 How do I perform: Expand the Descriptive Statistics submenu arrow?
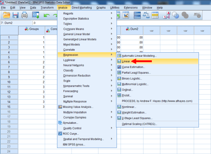point(112,18)
